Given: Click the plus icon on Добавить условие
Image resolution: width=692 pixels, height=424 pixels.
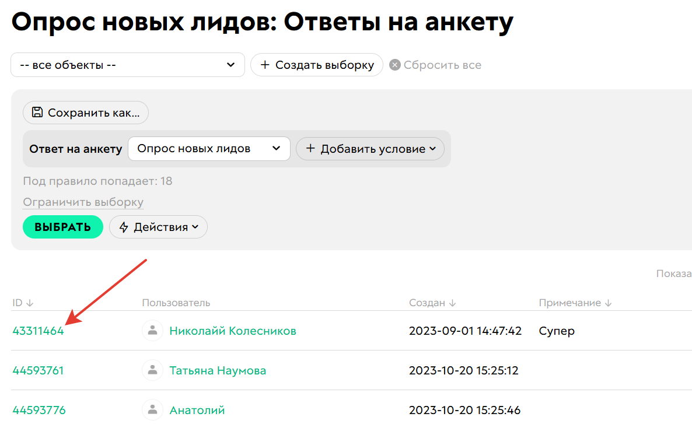Looking at the screenshot, I should coord(309,149).
